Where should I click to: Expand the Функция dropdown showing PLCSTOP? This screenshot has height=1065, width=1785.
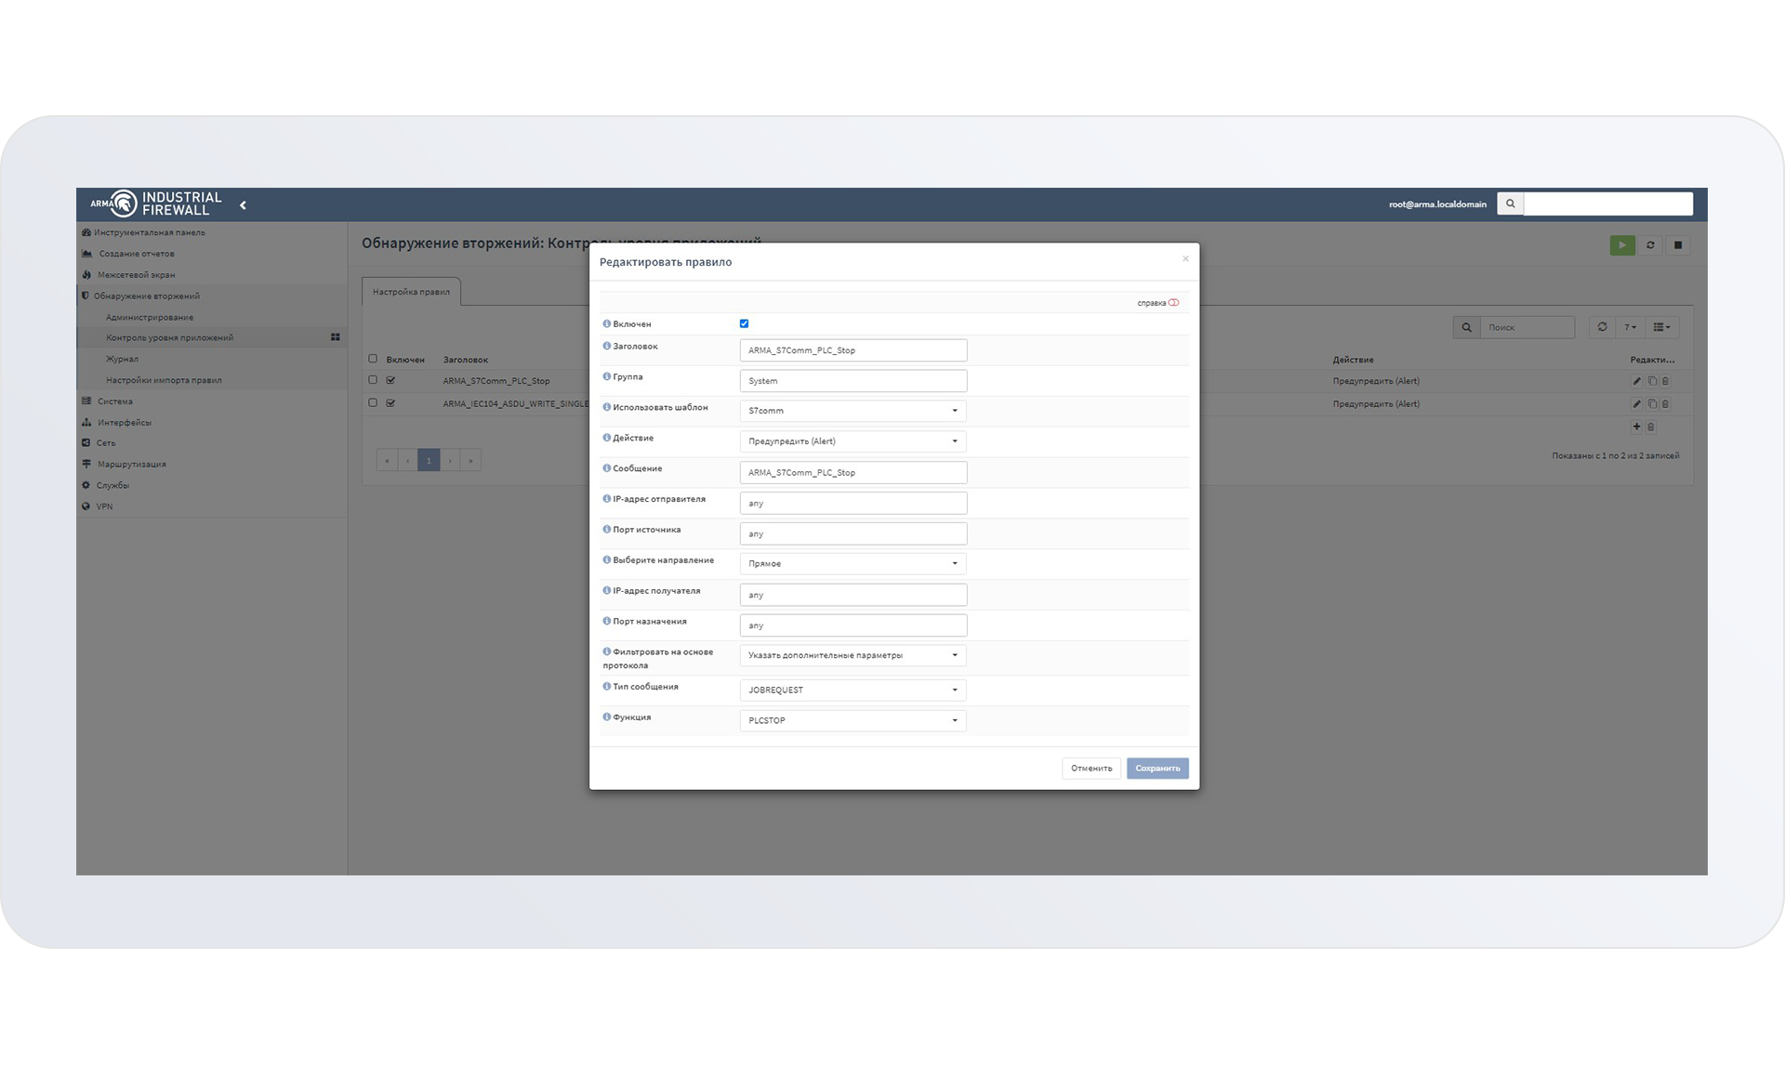[852, 720]
